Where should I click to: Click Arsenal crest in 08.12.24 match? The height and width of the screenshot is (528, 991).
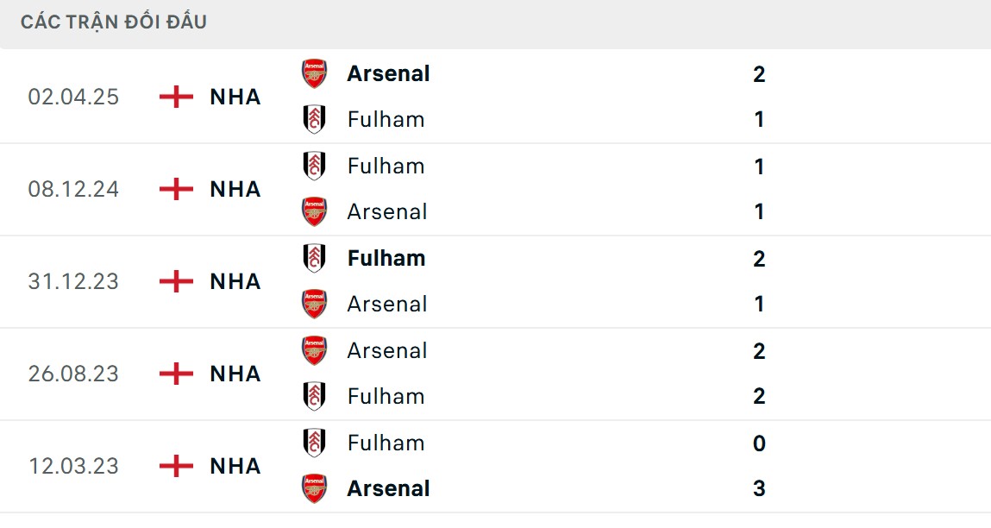[x=314, y=211]
